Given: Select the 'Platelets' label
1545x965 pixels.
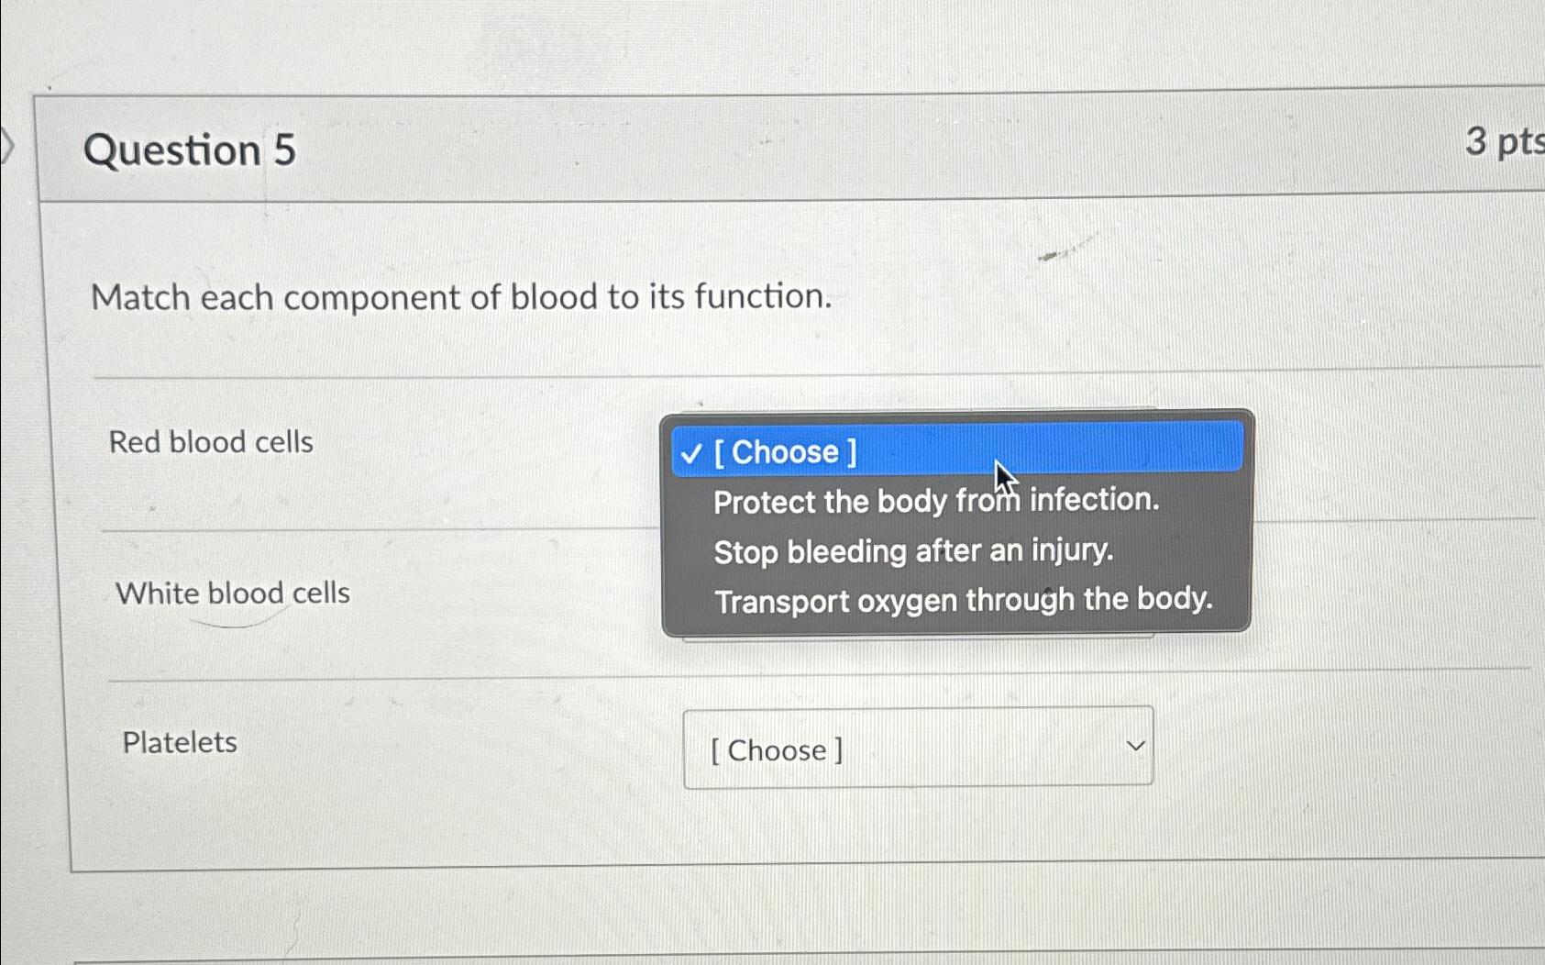Looking at the screenshot, I should (x=179, y=742).
